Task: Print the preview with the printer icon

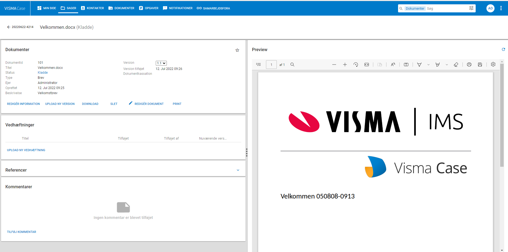Action: (469, 65)
